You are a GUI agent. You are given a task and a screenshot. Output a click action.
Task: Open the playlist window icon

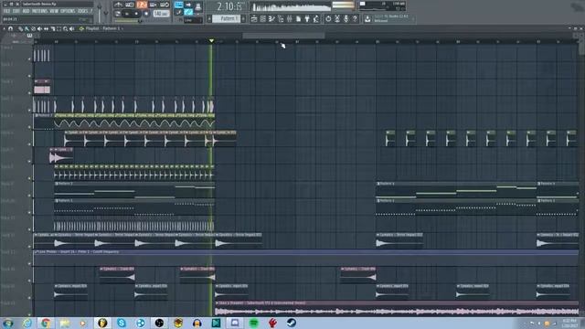tap(254, 18)
